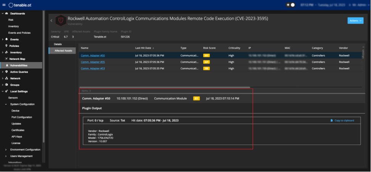Collapse the System Configuration chevron

[6, 104]
